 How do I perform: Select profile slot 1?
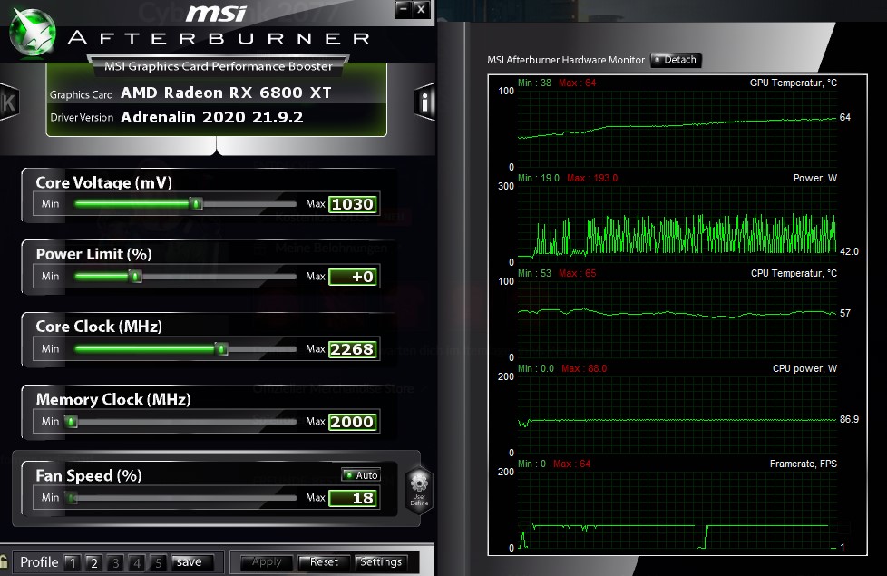(72, 562)
